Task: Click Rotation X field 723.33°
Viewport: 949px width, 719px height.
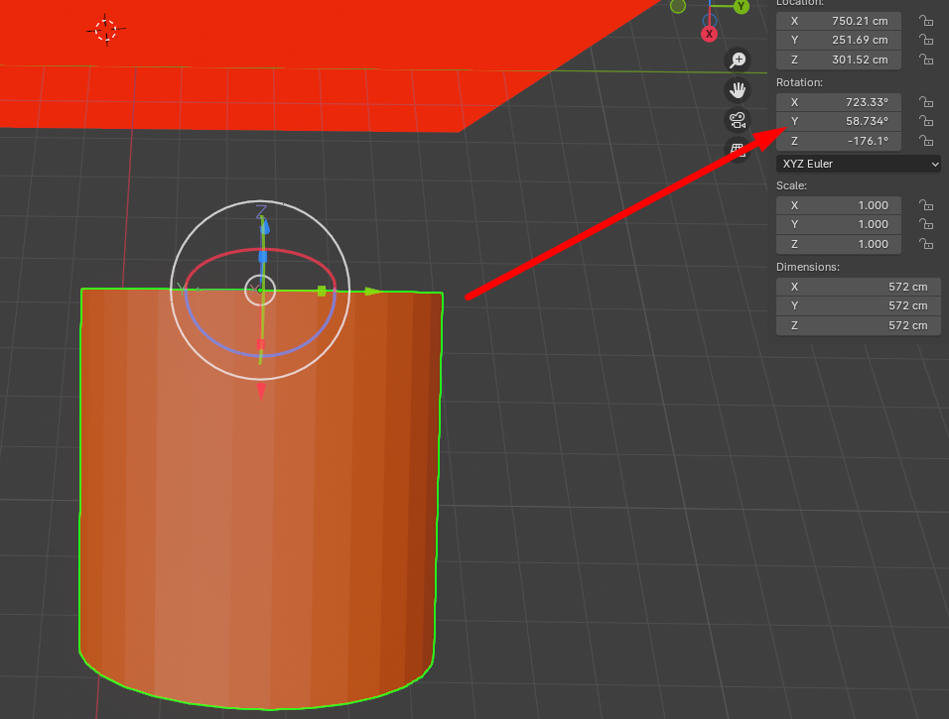Action: click(x=839, y=102)
